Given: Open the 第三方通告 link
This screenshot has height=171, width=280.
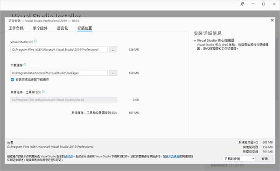Looking at the screenshot, I should (173, 157).
